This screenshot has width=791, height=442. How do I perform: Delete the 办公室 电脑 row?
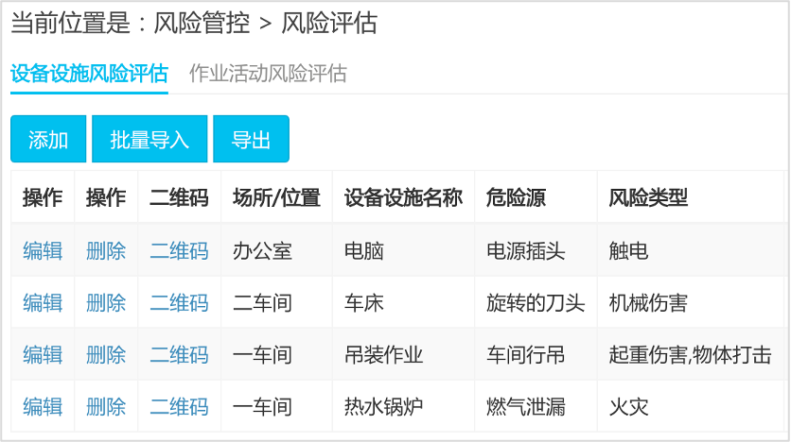click(x=106, y=250)
